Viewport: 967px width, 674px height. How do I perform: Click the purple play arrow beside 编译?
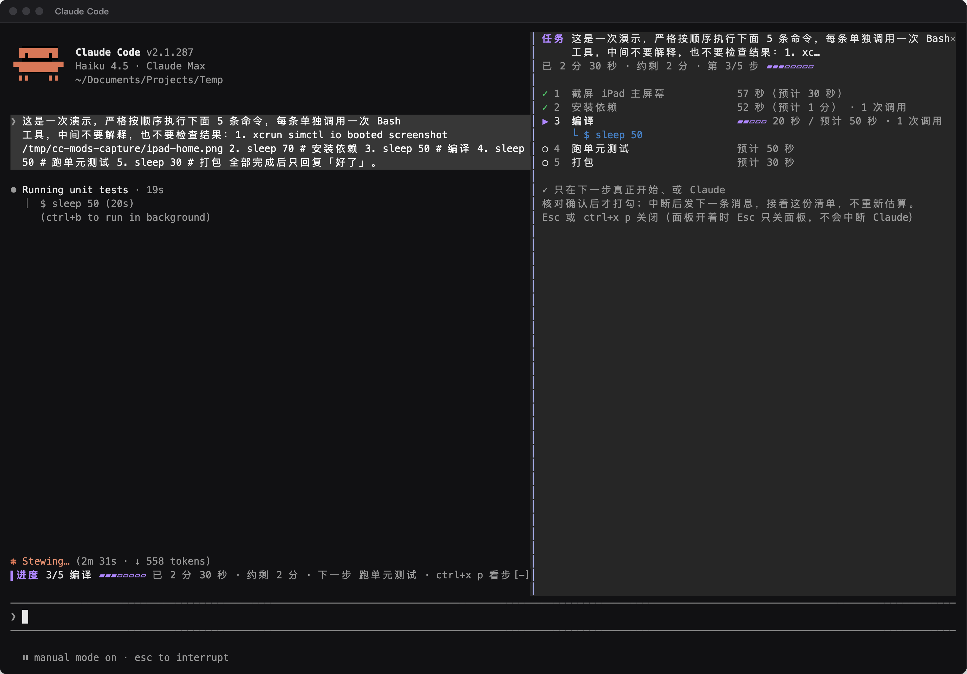tap(545, 121)
